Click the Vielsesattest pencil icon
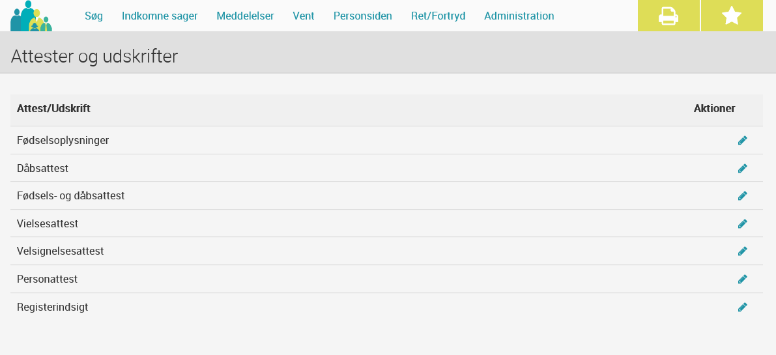 point(742,224)
